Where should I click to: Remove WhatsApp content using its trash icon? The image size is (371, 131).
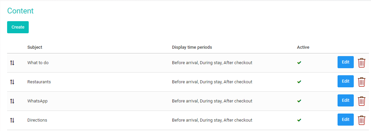pyautogui.click(x=361, y=101)
